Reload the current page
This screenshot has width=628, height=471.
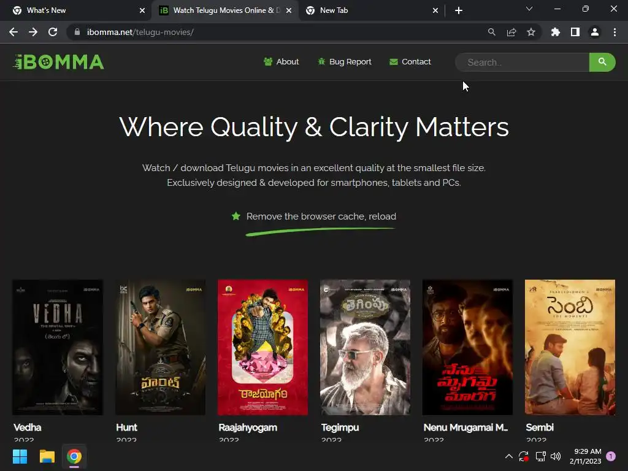53,32
